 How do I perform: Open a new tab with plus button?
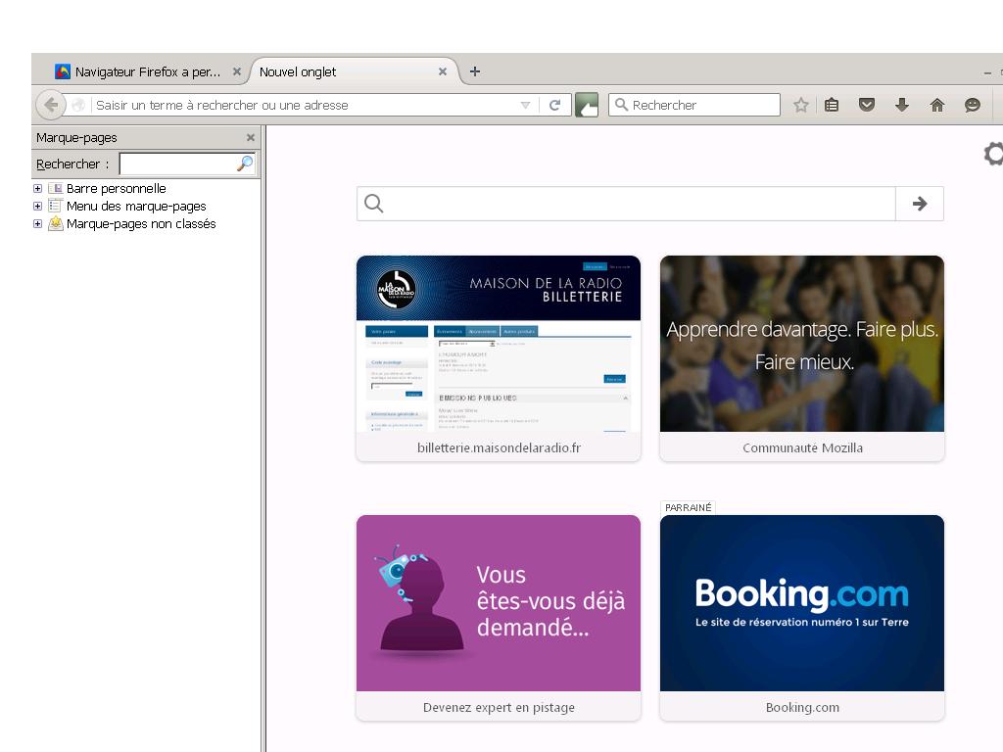475,71
